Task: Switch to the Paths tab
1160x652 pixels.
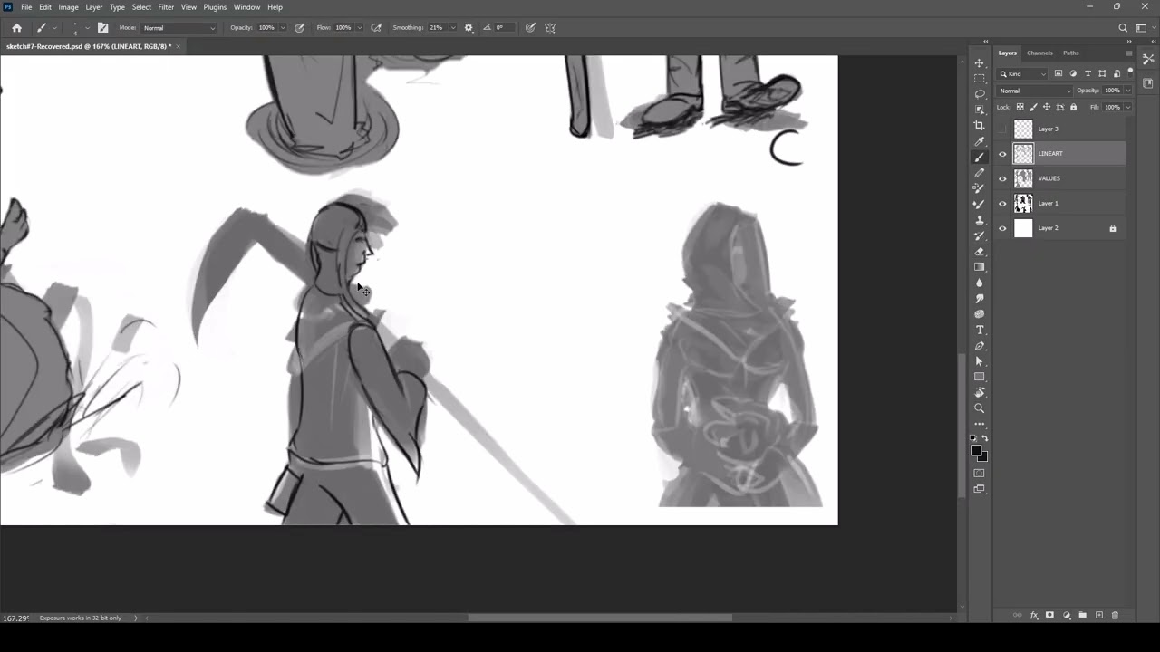Action: pyautogui.click(x=1071, y=53)
